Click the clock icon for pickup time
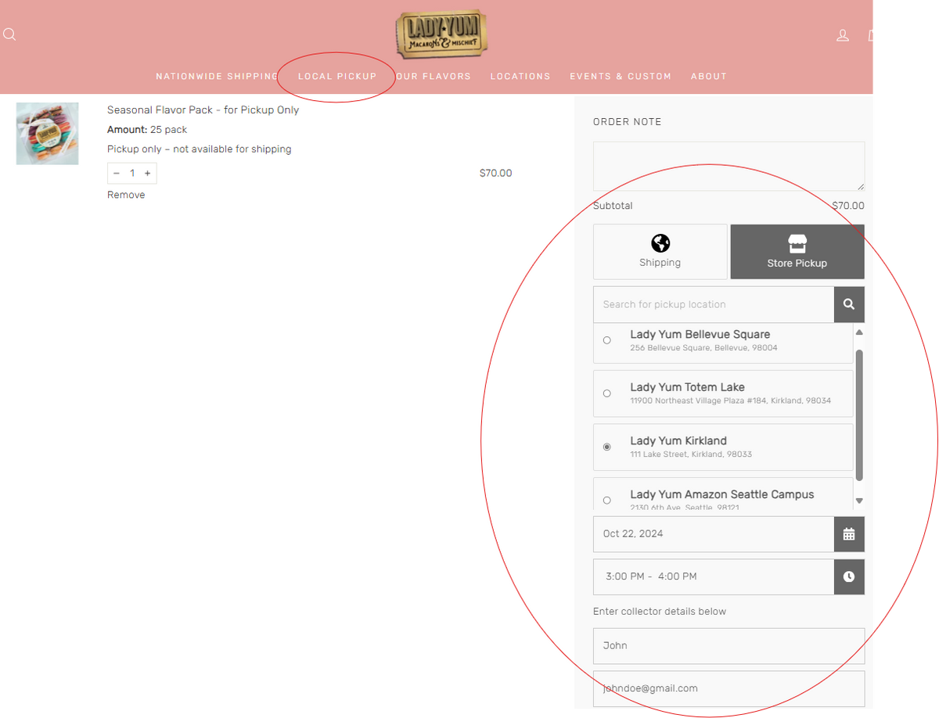Screen dimensions: 939x718 [x=849, y=577]
